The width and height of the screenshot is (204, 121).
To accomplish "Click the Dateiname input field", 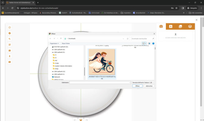I will point(100,82).
